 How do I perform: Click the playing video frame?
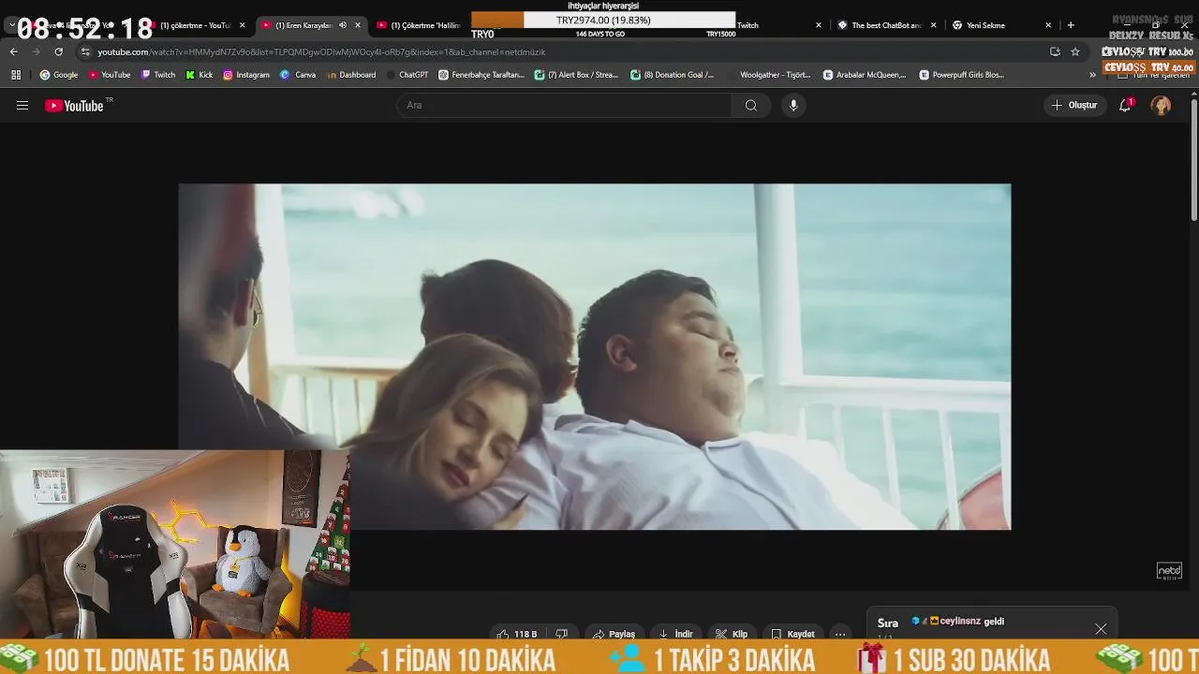pyautogui.click(x=595, y=357)
